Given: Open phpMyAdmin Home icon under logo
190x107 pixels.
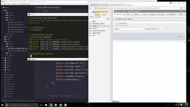Looking at the screenshot, I should pyautogui.click(x=96, y=15).
